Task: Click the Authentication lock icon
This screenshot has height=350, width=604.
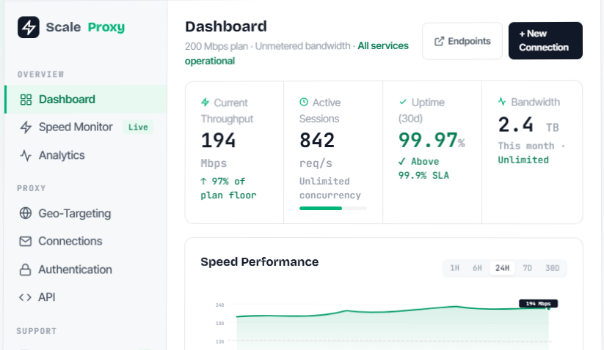Action: click(x=26, y=269)
